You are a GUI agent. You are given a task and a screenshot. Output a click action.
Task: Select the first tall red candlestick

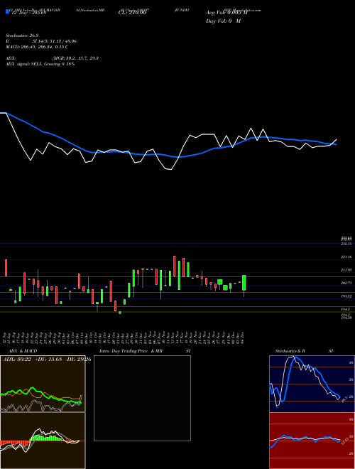point(6,268)
